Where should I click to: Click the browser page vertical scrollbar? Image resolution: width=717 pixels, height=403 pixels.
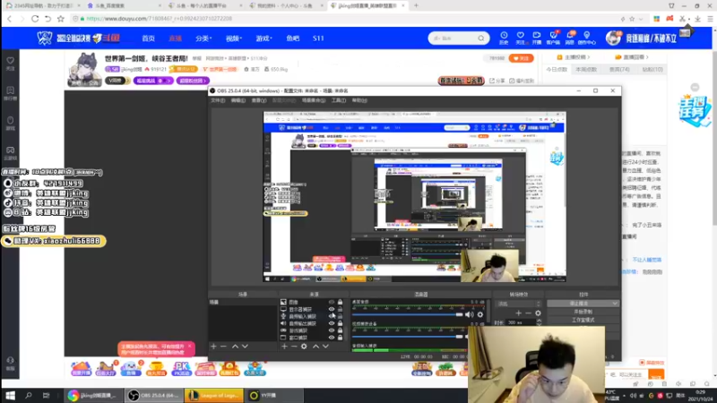pos(713,137)
